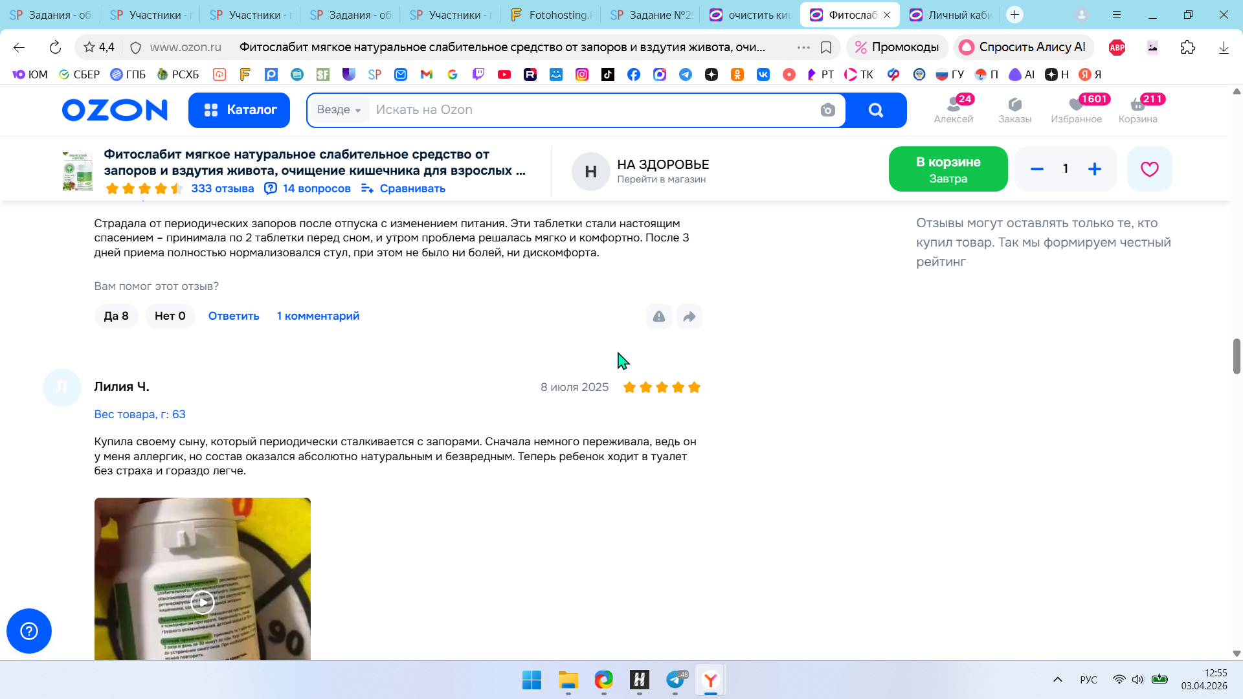Image resolution: width=1243 pixels, height=699 pixels.
Task: Click the 1 комментарий link
Action: pos(318,316)
